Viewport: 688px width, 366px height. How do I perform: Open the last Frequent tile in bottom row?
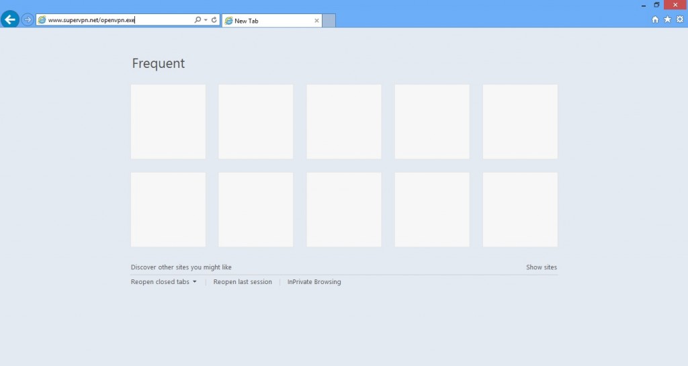[520, 210]
